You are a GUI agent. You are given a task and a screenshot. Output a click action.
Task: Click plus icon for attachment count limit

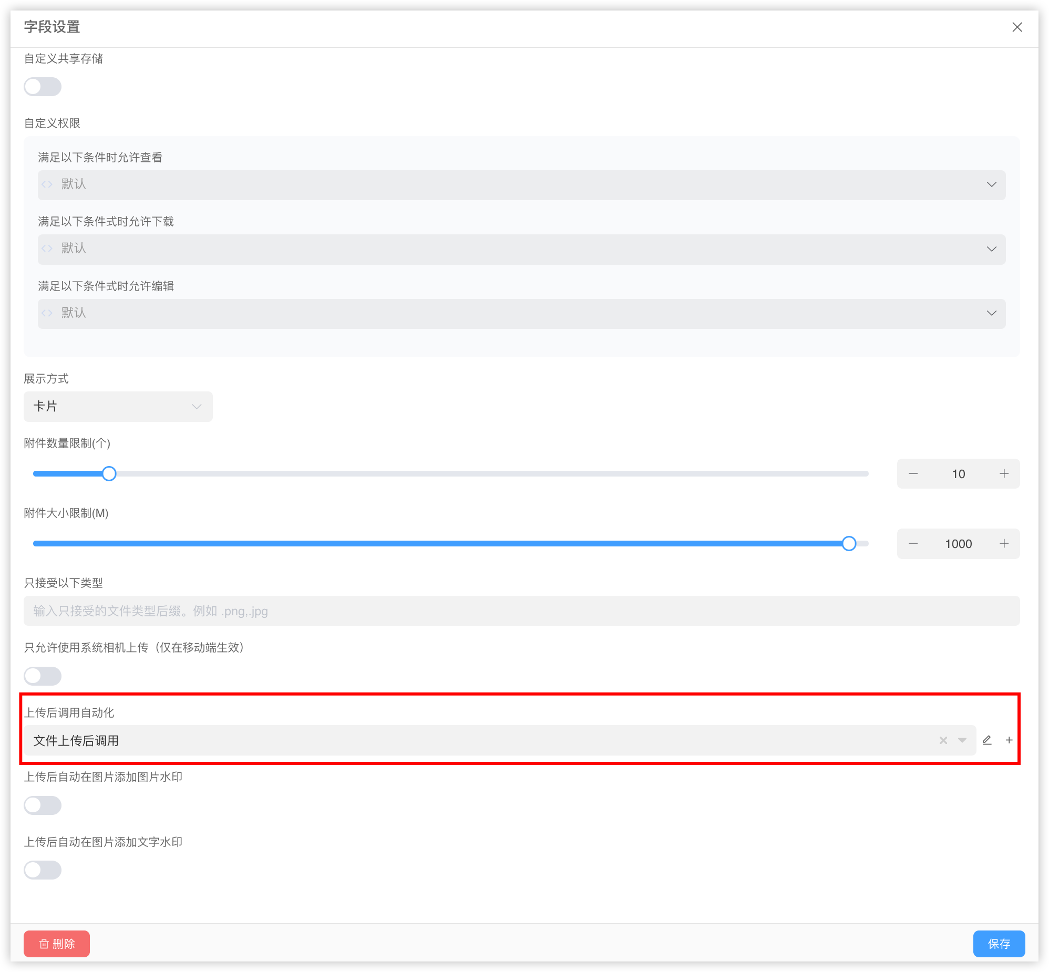point(1004,473)
